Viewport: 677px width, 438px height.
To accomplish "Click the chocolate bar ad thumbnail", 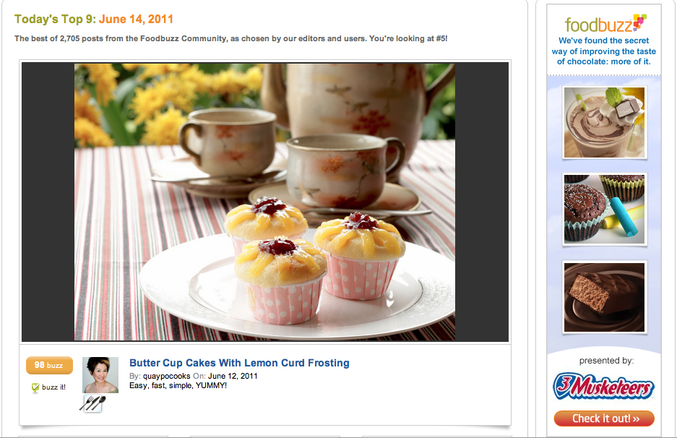I will pos(604,297).
